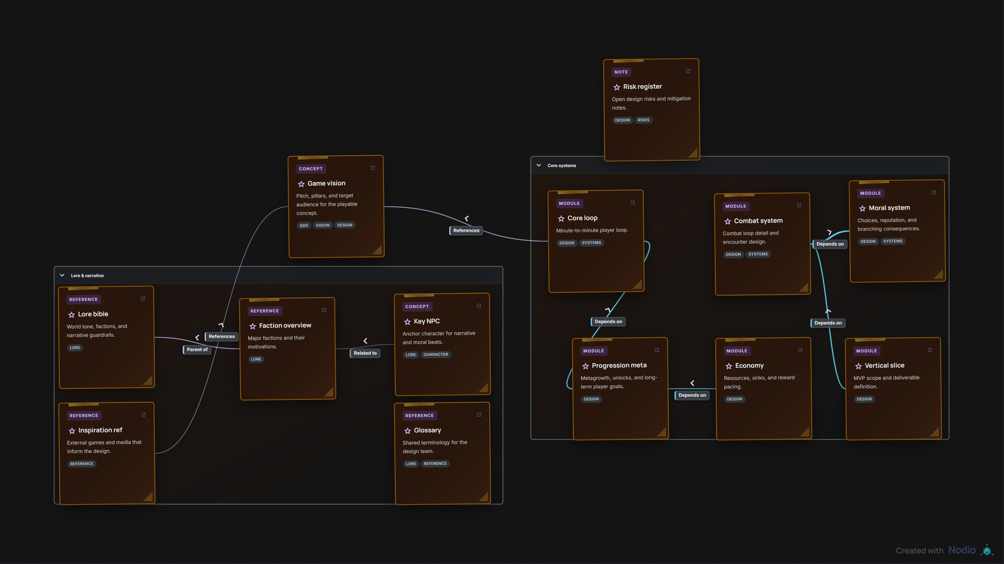Star the Combat system module
This screenshot has width=1004, height=564.
pyautogui.click(x=728, y=221)
